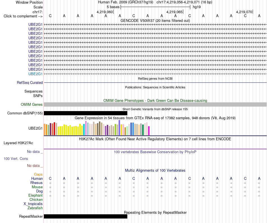
Task: Click the RefSeq genes from NCBI title
Action: [155, 79]
